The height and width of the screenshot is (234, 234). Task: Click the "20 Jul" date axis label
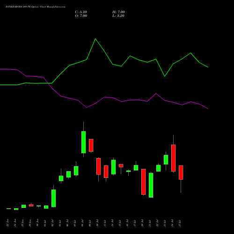[x=142, y=223]
